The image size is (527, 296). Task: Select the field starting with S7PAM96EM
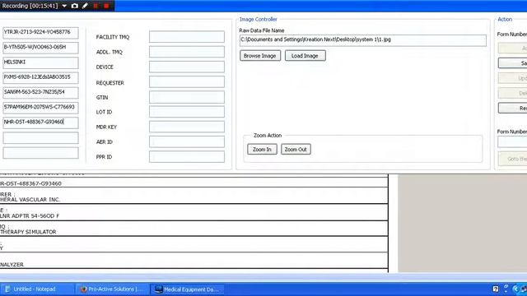point(40,108)
